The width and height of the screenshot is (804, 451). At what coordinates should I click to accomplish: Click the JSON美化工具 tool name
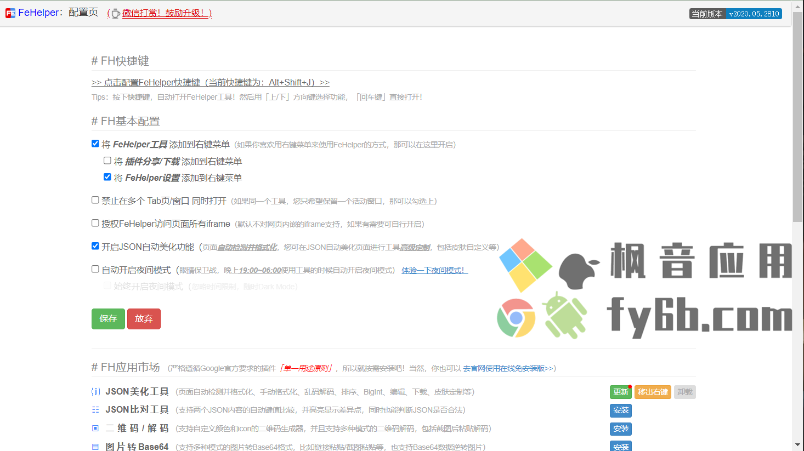(137, 391)
